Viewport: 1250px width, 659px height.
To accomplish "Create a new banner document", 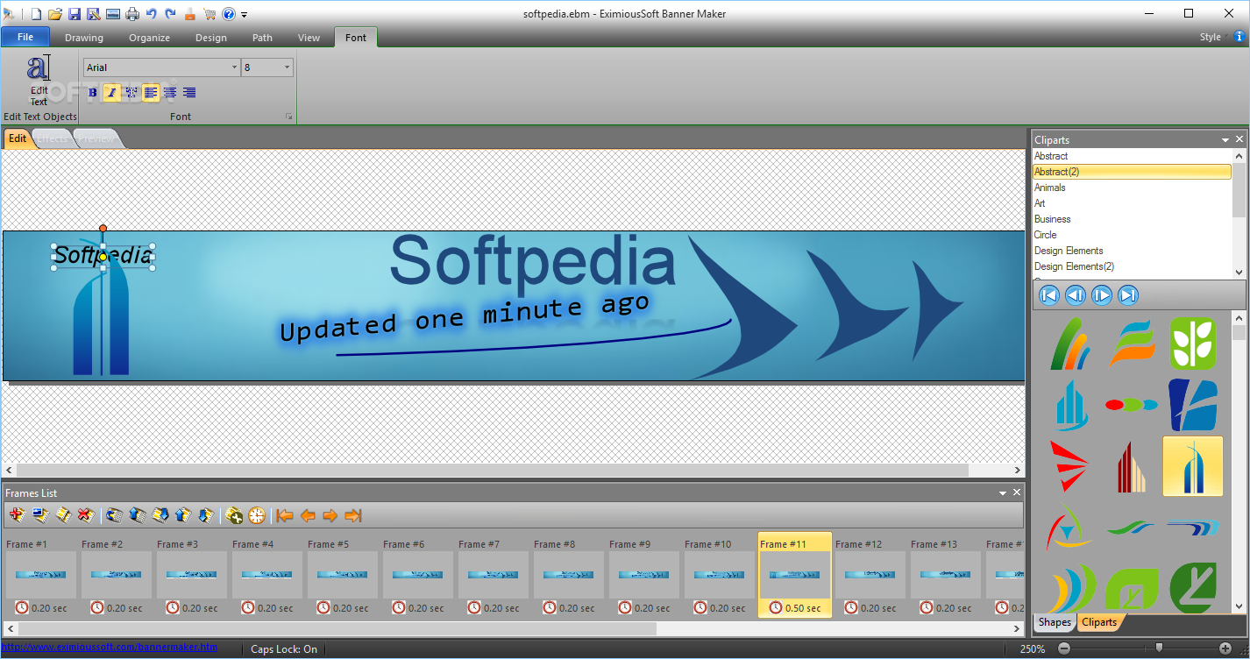I will (36, 14).
